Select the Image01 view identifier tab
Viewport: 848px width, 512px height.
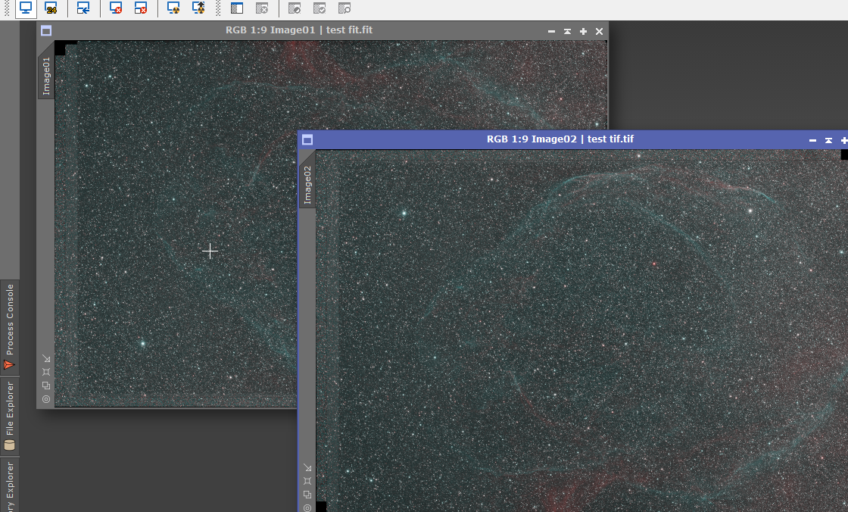tap(46, 76)
